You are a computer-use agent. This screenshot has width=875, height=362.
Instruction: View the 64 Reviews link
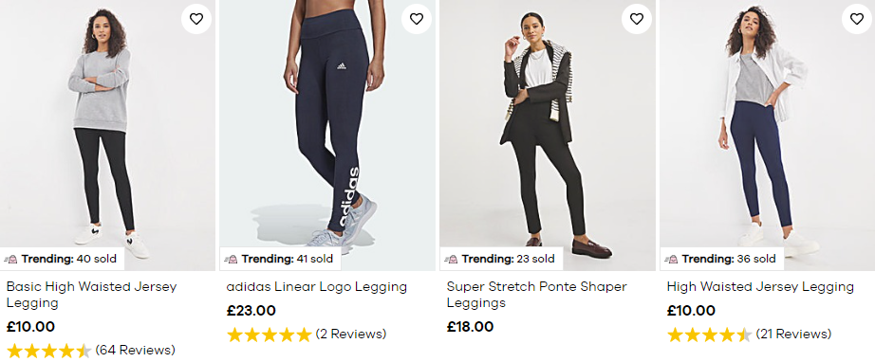tap(136, 351)
